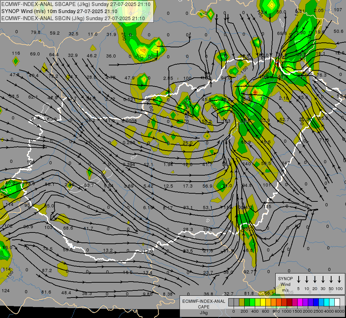Click the map value '0.206'

(x=129, y=142)
